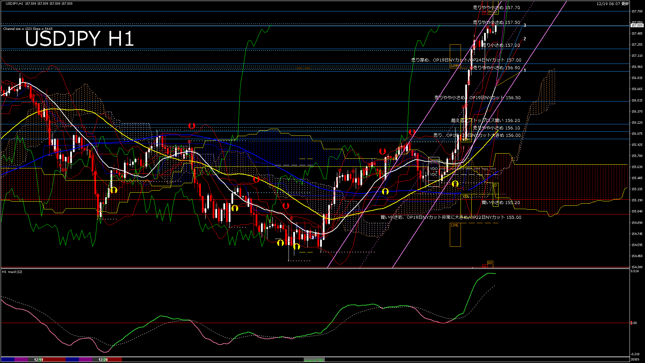Click the LWH orange box label
The image size is (645, 363).
[455, 66]
